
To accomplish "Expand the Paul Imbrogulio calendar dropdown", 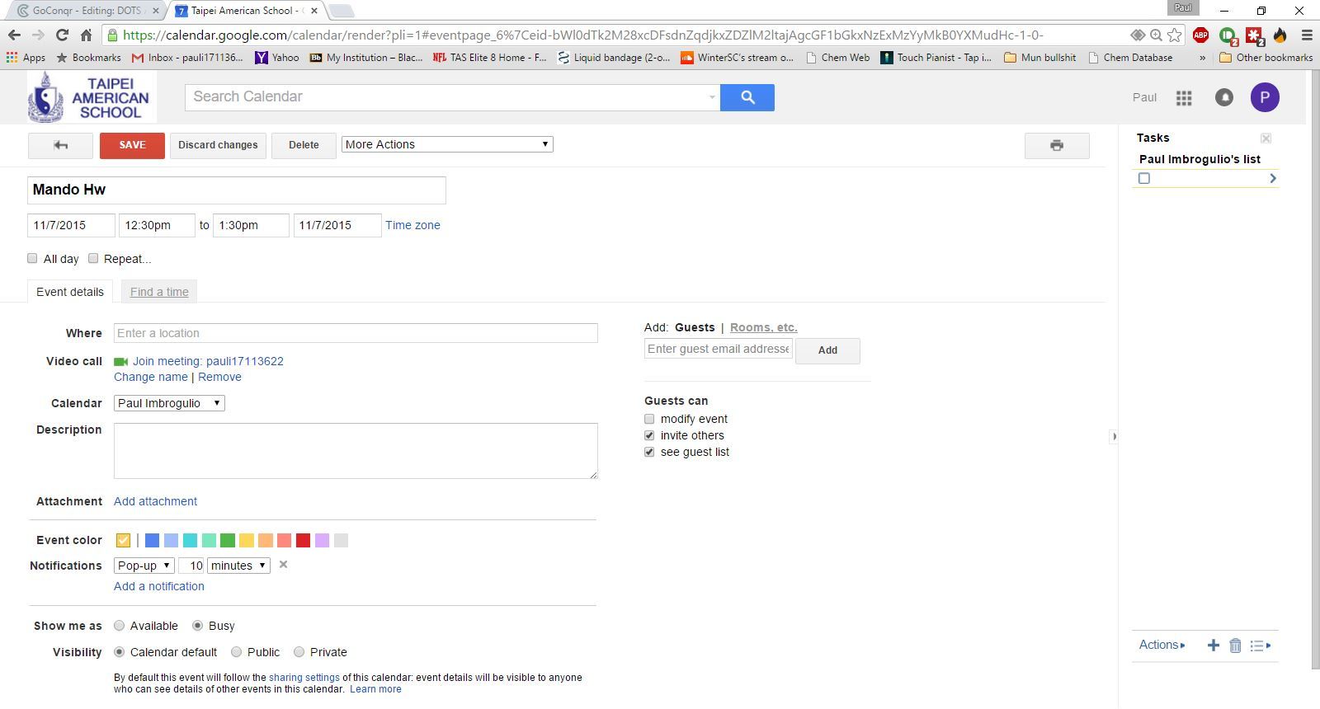I will [x=169, y=403].
